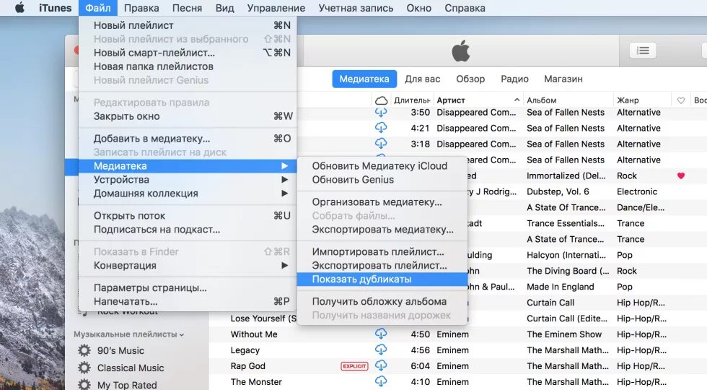Download Without Me from iCloud
The width and height of the screenshot is (707, 390).
(381, 334)
